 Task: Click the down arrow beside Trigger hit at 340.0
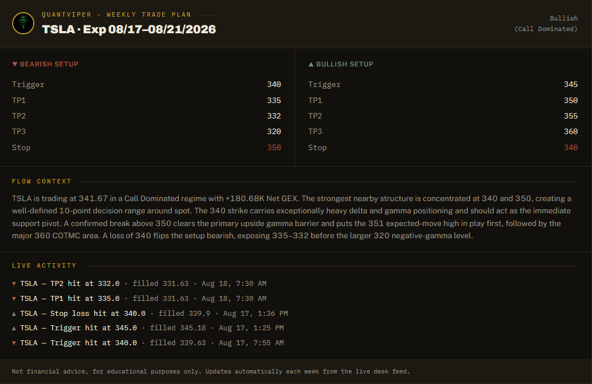14,343
